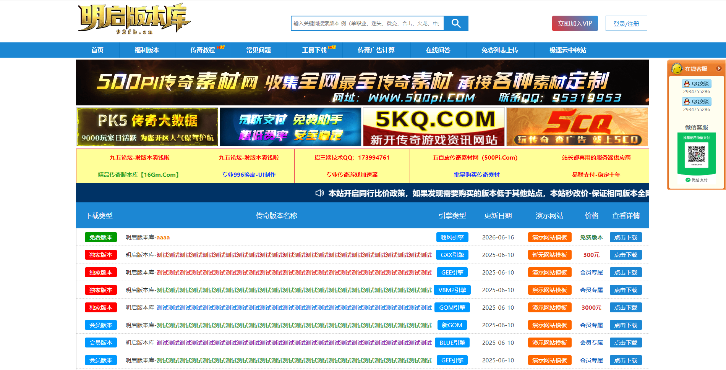Open 传奇广告计算 navigation item
Screen dimensions: 726x370
376,50
